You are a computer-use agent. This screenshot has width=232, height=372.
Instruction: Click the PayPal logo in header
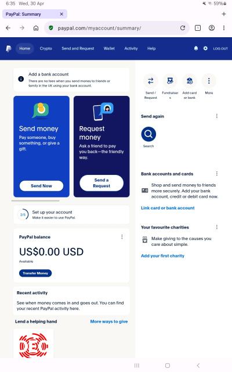(x=9, y=49)
